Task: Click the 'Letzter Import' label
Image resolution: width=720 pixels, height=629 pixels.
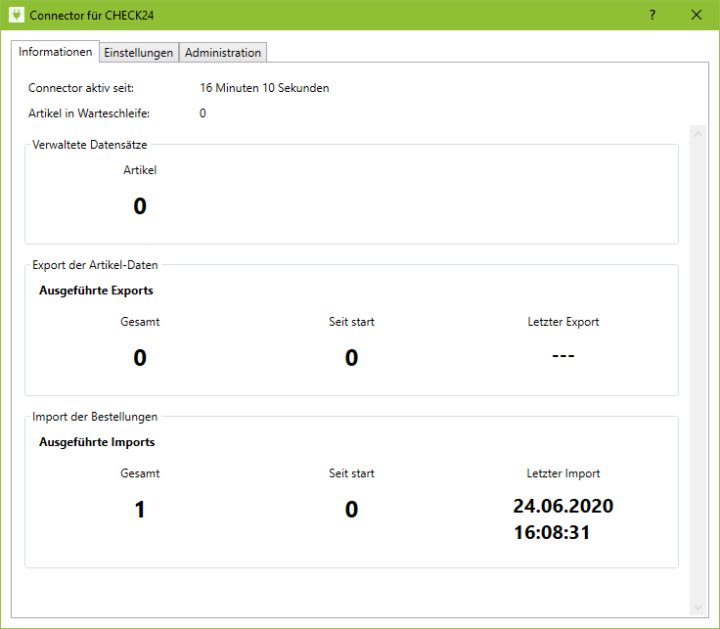Action: coord(563,473)
